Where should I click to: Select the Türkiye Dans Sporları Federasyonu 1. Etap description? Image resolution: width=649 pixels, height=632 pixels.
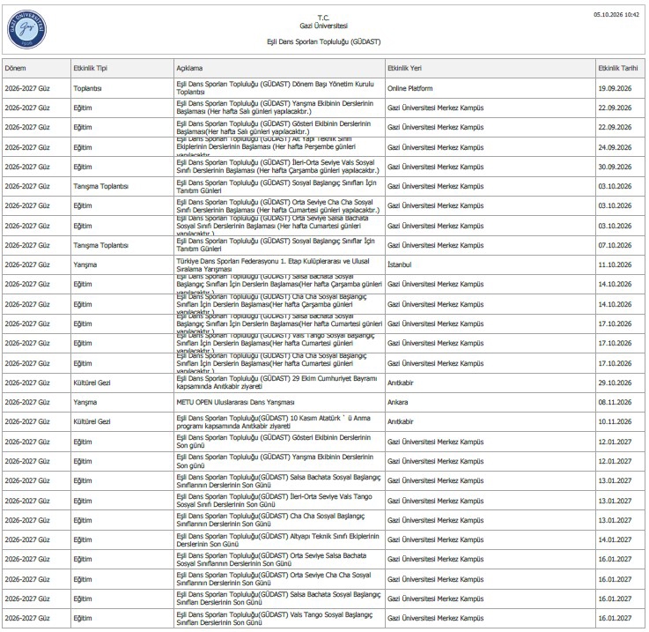[x=273, y=264]
